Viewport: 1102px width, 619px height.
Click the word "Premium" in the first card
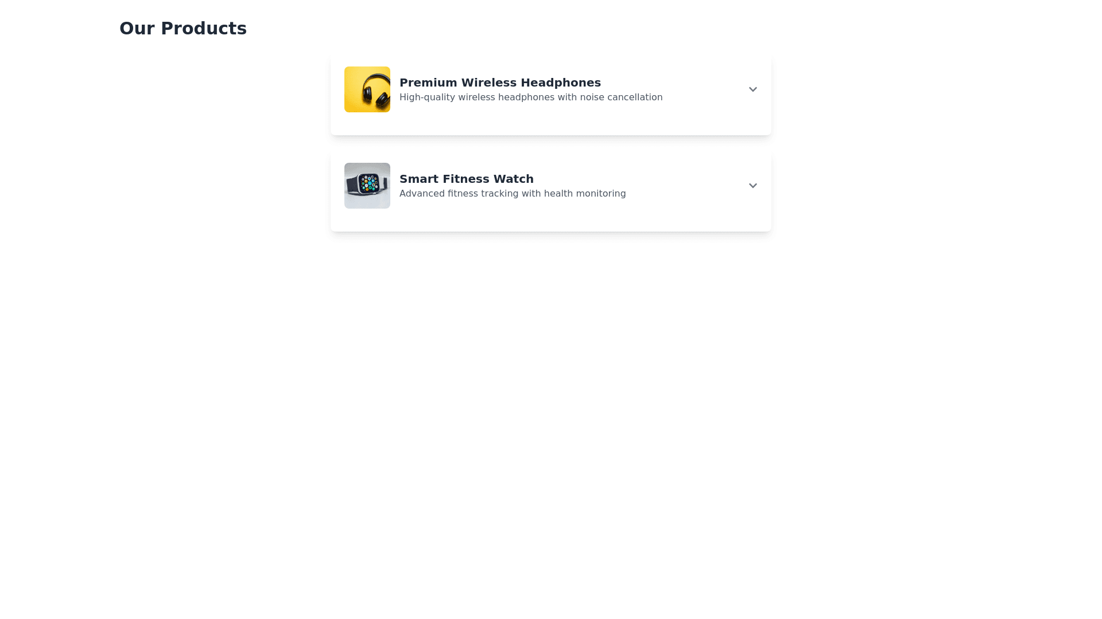point(428,83)
